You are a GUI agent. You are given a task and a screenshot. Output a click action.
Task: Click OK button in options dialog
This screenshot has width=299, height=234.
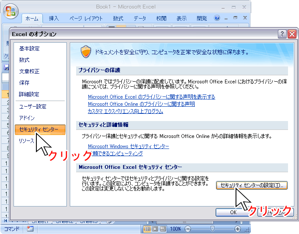pos(233,212)
